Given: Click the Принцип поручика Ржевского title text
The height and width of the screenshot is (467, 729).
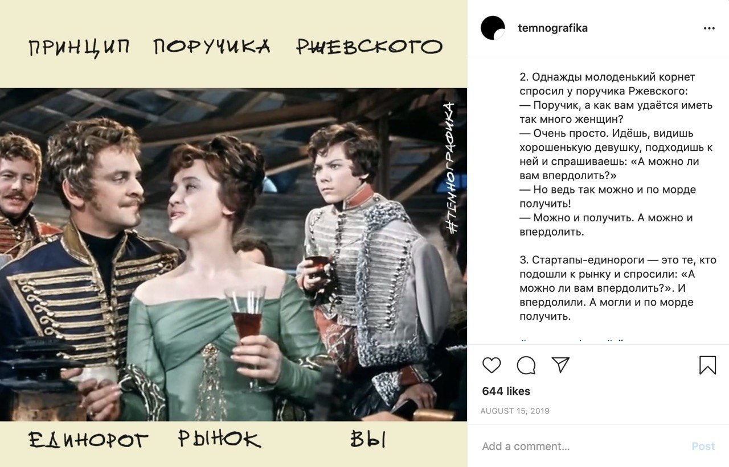Looking at the screenshot, I should pos(235,47).
